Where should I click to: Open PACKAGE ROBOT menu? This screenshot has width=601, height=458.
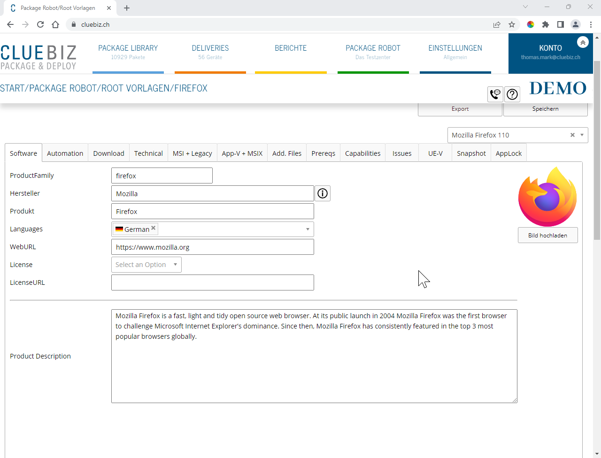[x=373, y=53]
